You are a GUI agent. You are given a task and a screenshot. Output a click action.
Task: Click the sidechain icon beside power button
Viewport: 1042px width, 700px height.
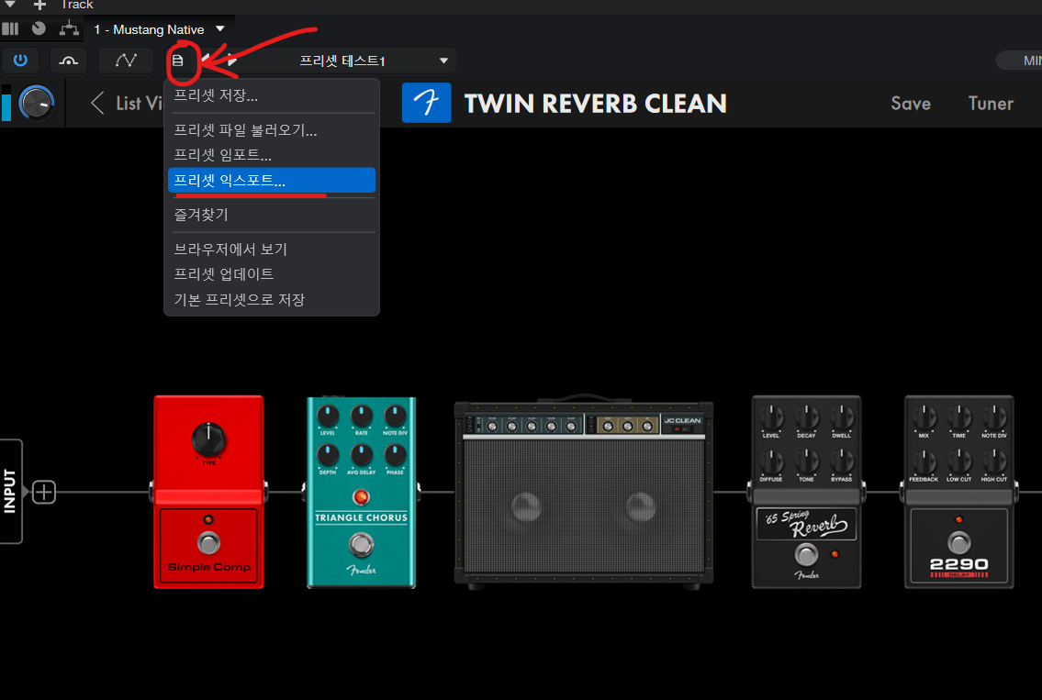69,61
